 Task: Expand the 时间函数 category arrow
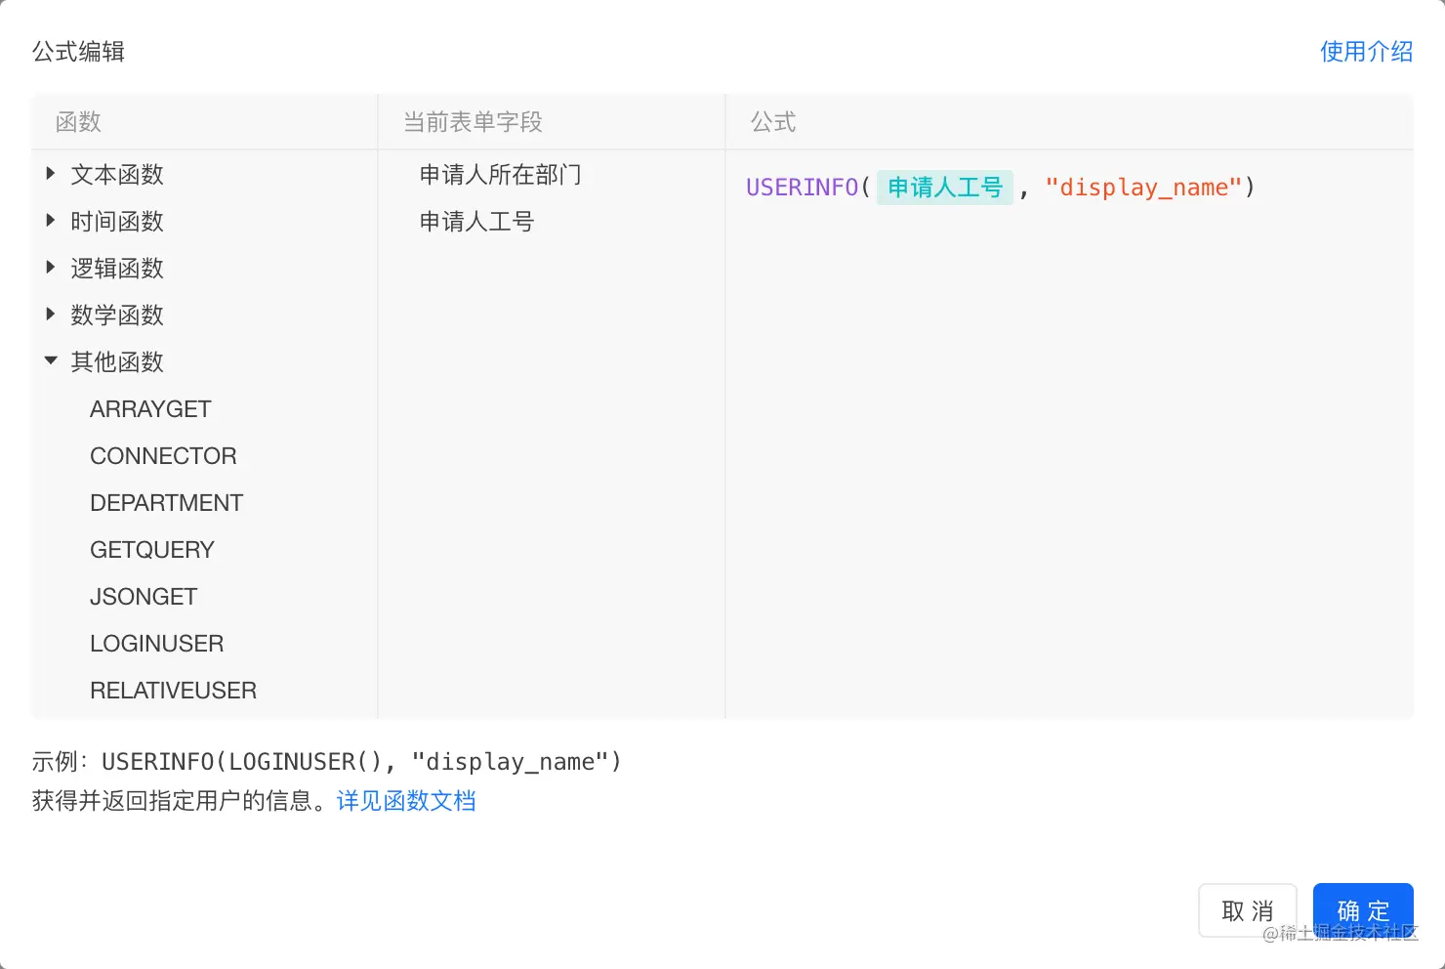pos(51,221)
